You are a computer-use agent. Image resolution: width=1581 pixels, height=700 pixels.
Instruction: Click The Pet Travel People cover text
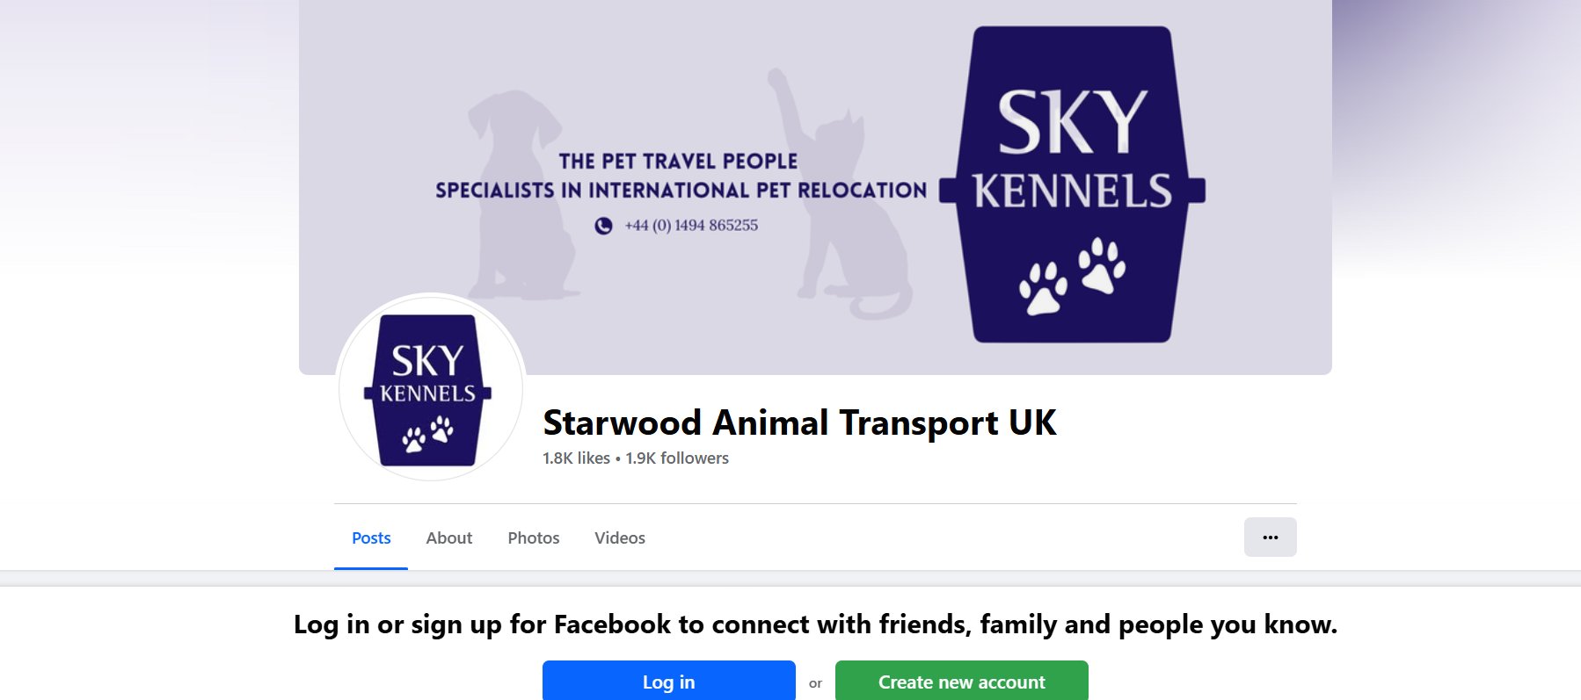678,162
